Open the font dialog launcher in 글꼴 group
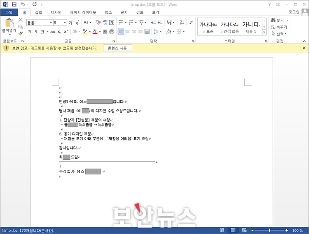309x234 pixels. pos(114,41)
